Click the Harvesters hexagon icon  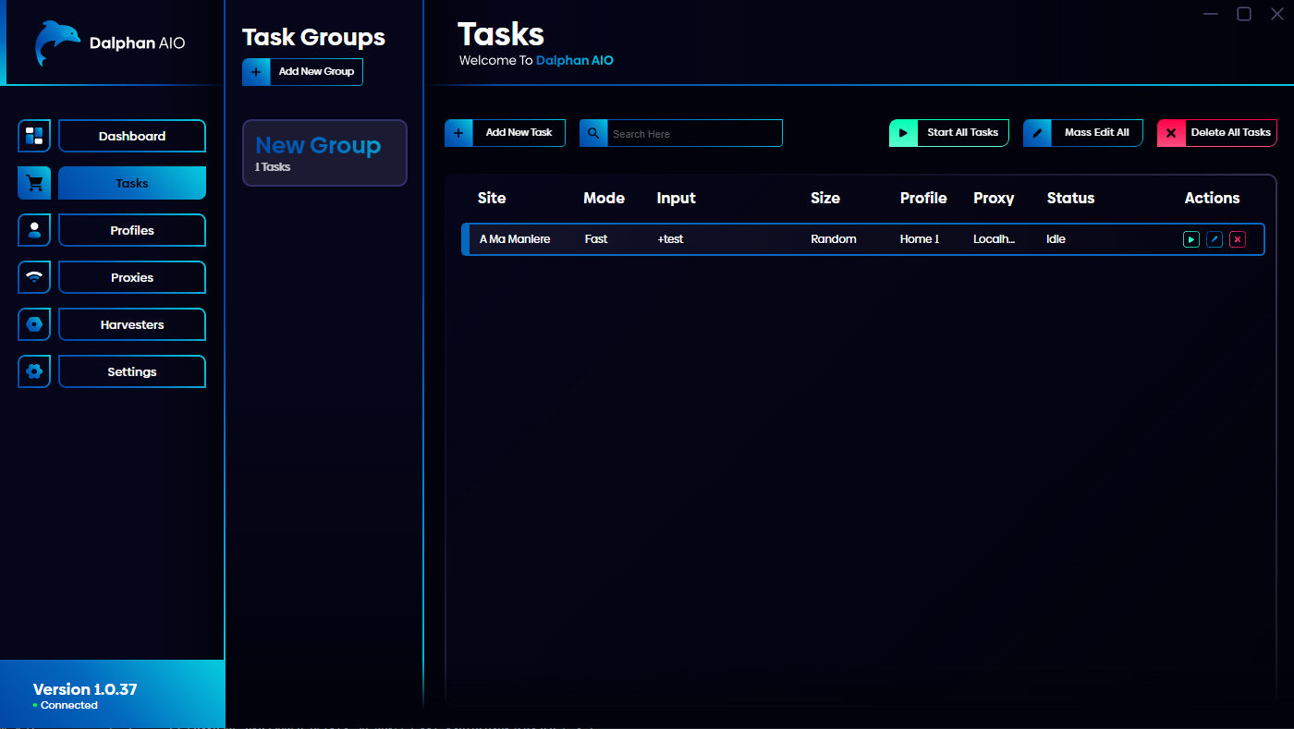34,324
